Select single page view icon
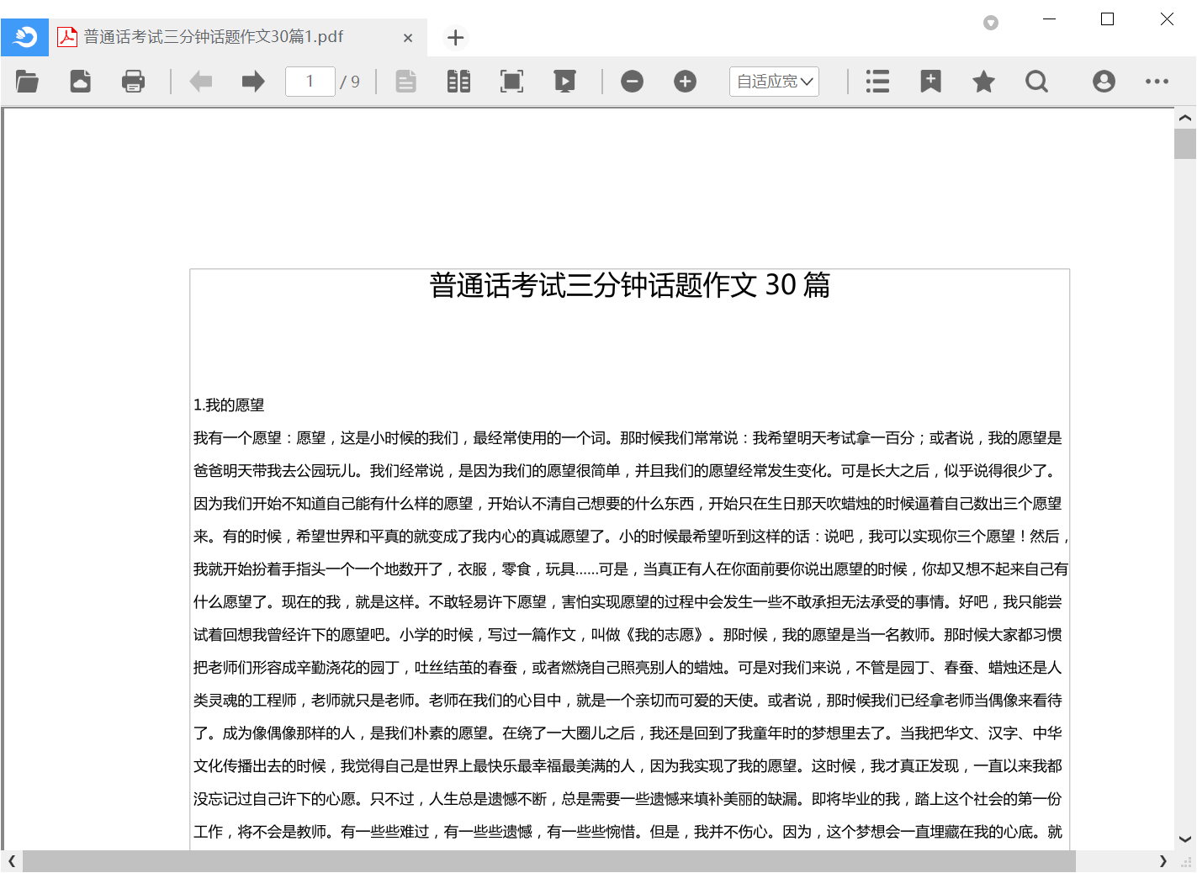This screenshot has height=873, width=1197. click(x=406, y=82)
